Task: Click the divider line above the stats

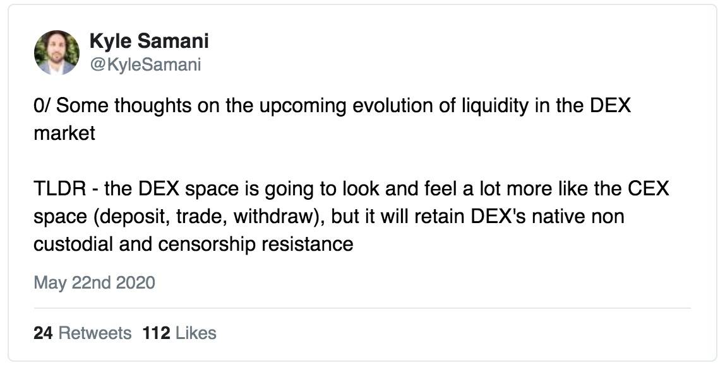Action: [362, 308]
